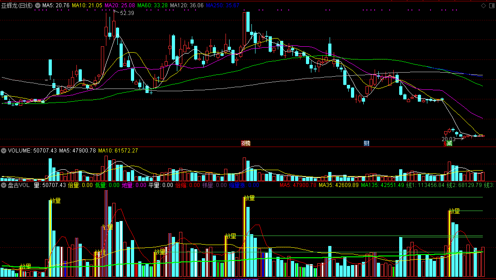Click the 涨榜 event marker icon
The height and width of the screenshot is (280, 496).
[246, 143]
